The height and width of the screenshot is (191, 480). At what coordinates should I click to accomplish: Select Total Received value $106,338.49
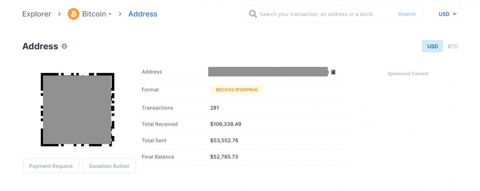point(226,124)
